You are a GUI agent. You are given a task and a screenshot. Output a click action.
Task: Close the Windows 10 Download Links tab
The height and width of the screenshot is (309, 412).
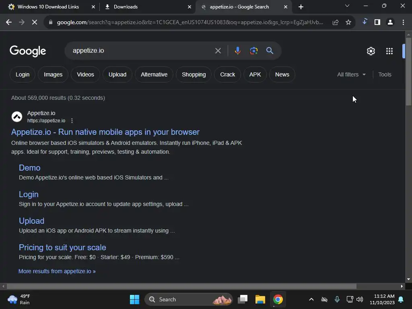(x=93, y=7)
